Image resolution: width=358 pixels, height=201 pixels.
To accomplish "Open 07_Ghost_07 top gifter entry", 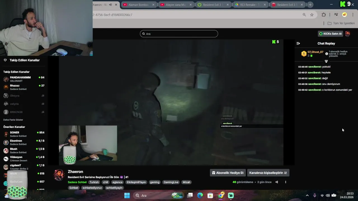I will pos(312,54).
